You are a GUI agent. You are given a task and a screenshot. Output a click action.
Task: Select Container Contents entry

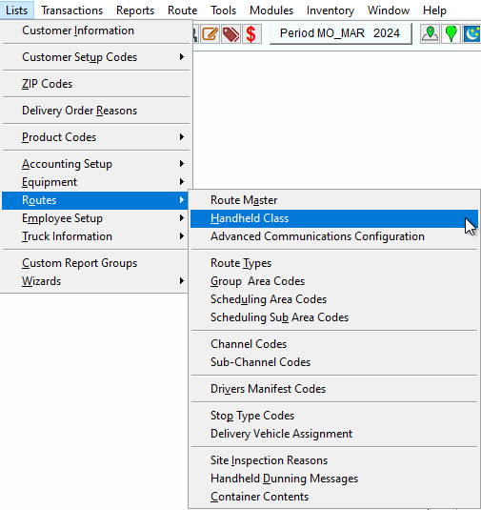tap(334, 497)
